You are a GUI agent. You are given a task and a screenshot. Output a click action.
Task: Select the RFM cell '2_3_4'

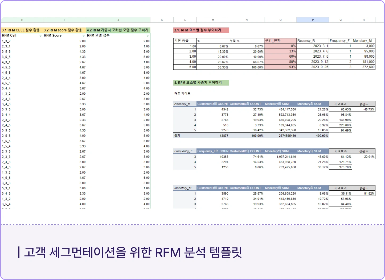22,78
